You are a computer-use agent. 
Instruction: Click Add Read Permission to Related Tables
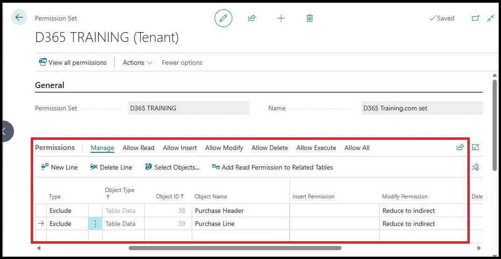pyautogui.click(x=272, y=167)
